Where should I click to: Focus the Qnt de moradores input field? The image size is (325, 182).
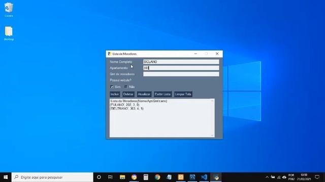click(x=181, y=74)
